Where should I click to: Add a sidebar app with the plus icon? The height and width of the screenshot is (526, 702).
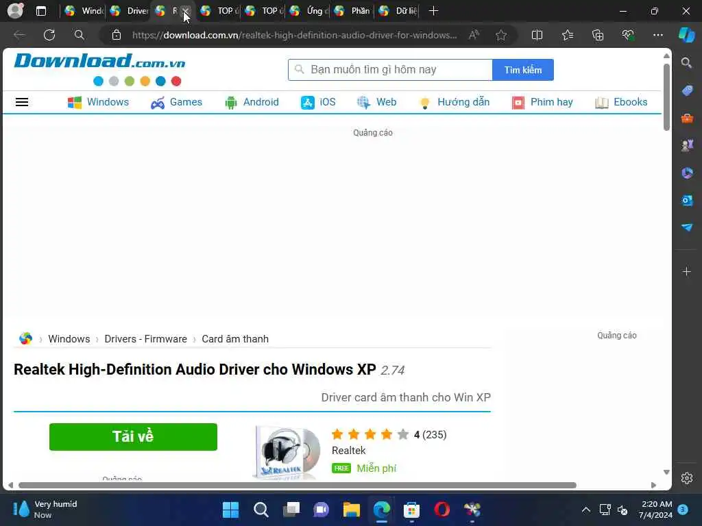point(687,271)
